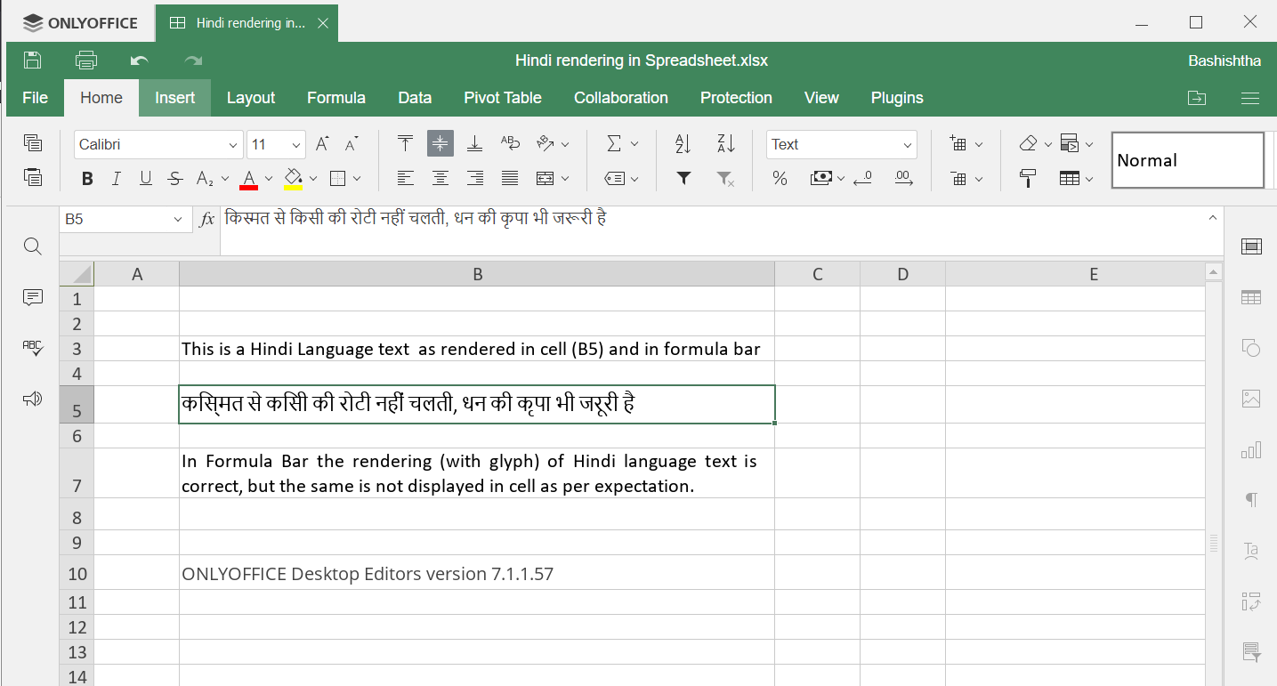This screenshot has width=1277, height=686.
Task: Open subscript/superscript dropdown
Action: pos(225,179)
